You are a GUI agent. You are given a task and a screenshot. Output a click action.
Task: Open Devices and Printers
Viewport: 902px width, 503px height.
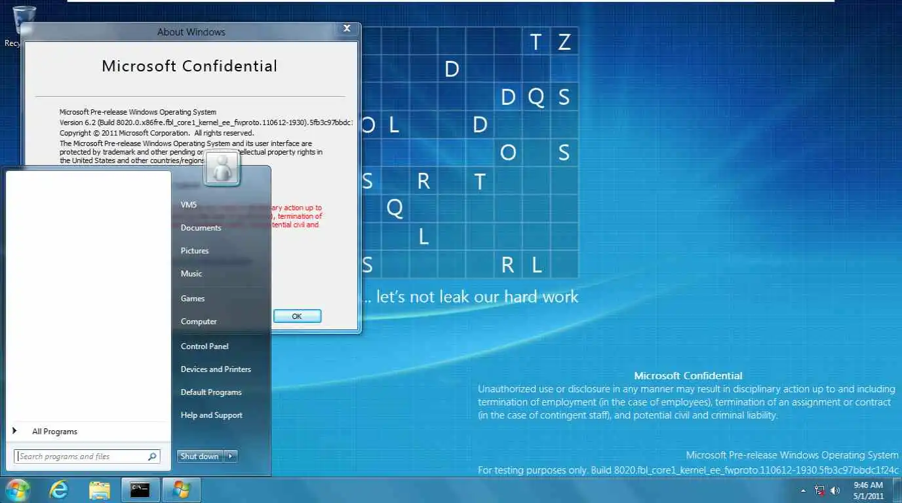coord(216,369)
